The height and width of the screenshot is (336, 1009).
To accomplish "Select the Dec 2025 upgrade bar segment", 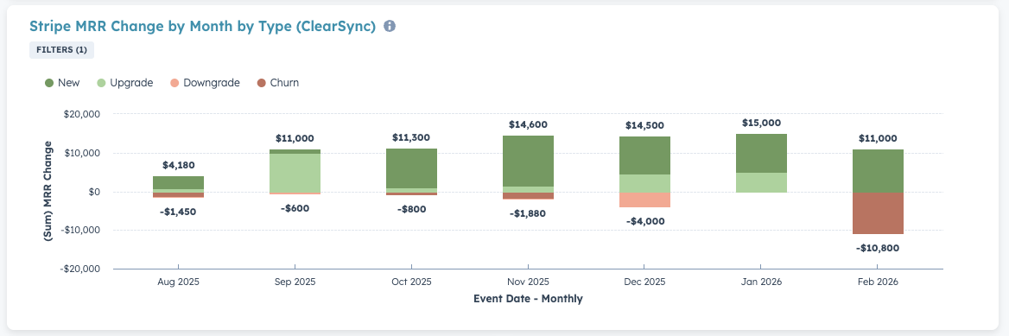I will [x=644, y=183].
